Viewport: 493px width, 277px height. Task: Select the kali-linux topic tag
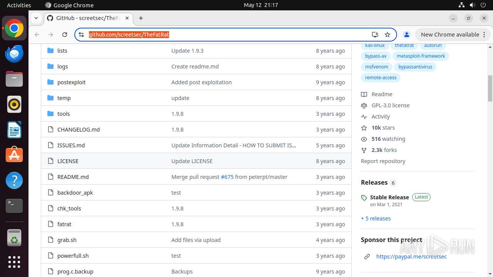(x=375, y=45)
